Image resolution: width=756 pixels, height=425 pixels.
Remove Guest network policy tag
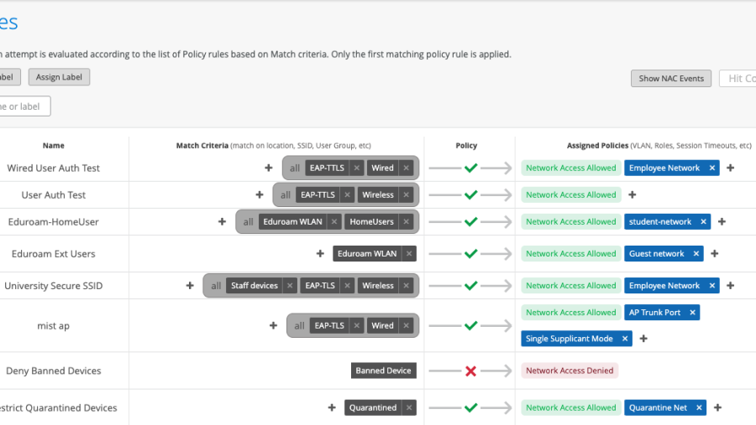tap(694, 253)
